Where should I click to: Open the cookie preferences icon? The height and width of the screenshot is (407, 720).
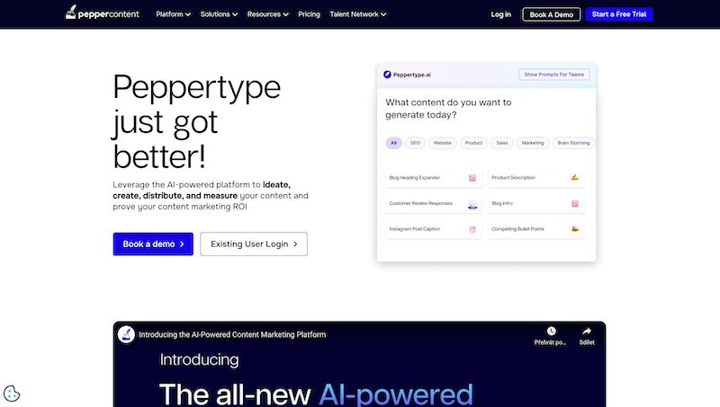pyautogui.click(x=13, y=393)
